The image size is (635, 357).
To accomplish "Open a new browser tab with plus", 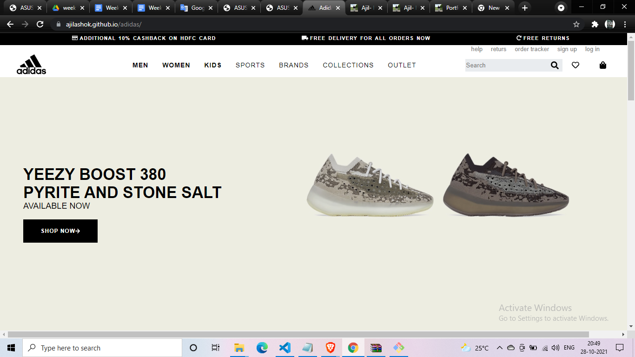I will [x=525, y=8].
